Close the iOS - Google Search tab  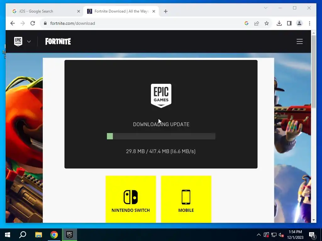[78, 11]
